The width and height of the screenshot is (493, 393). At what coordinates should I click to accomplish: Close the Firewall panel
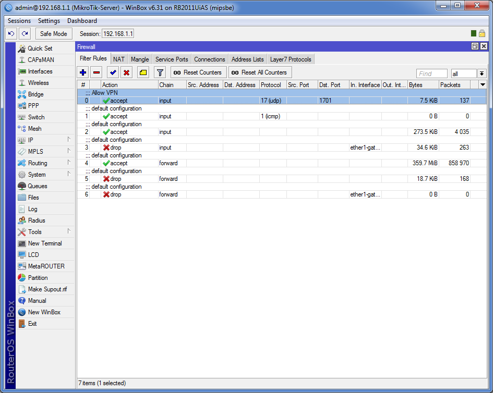click(484, 46)
